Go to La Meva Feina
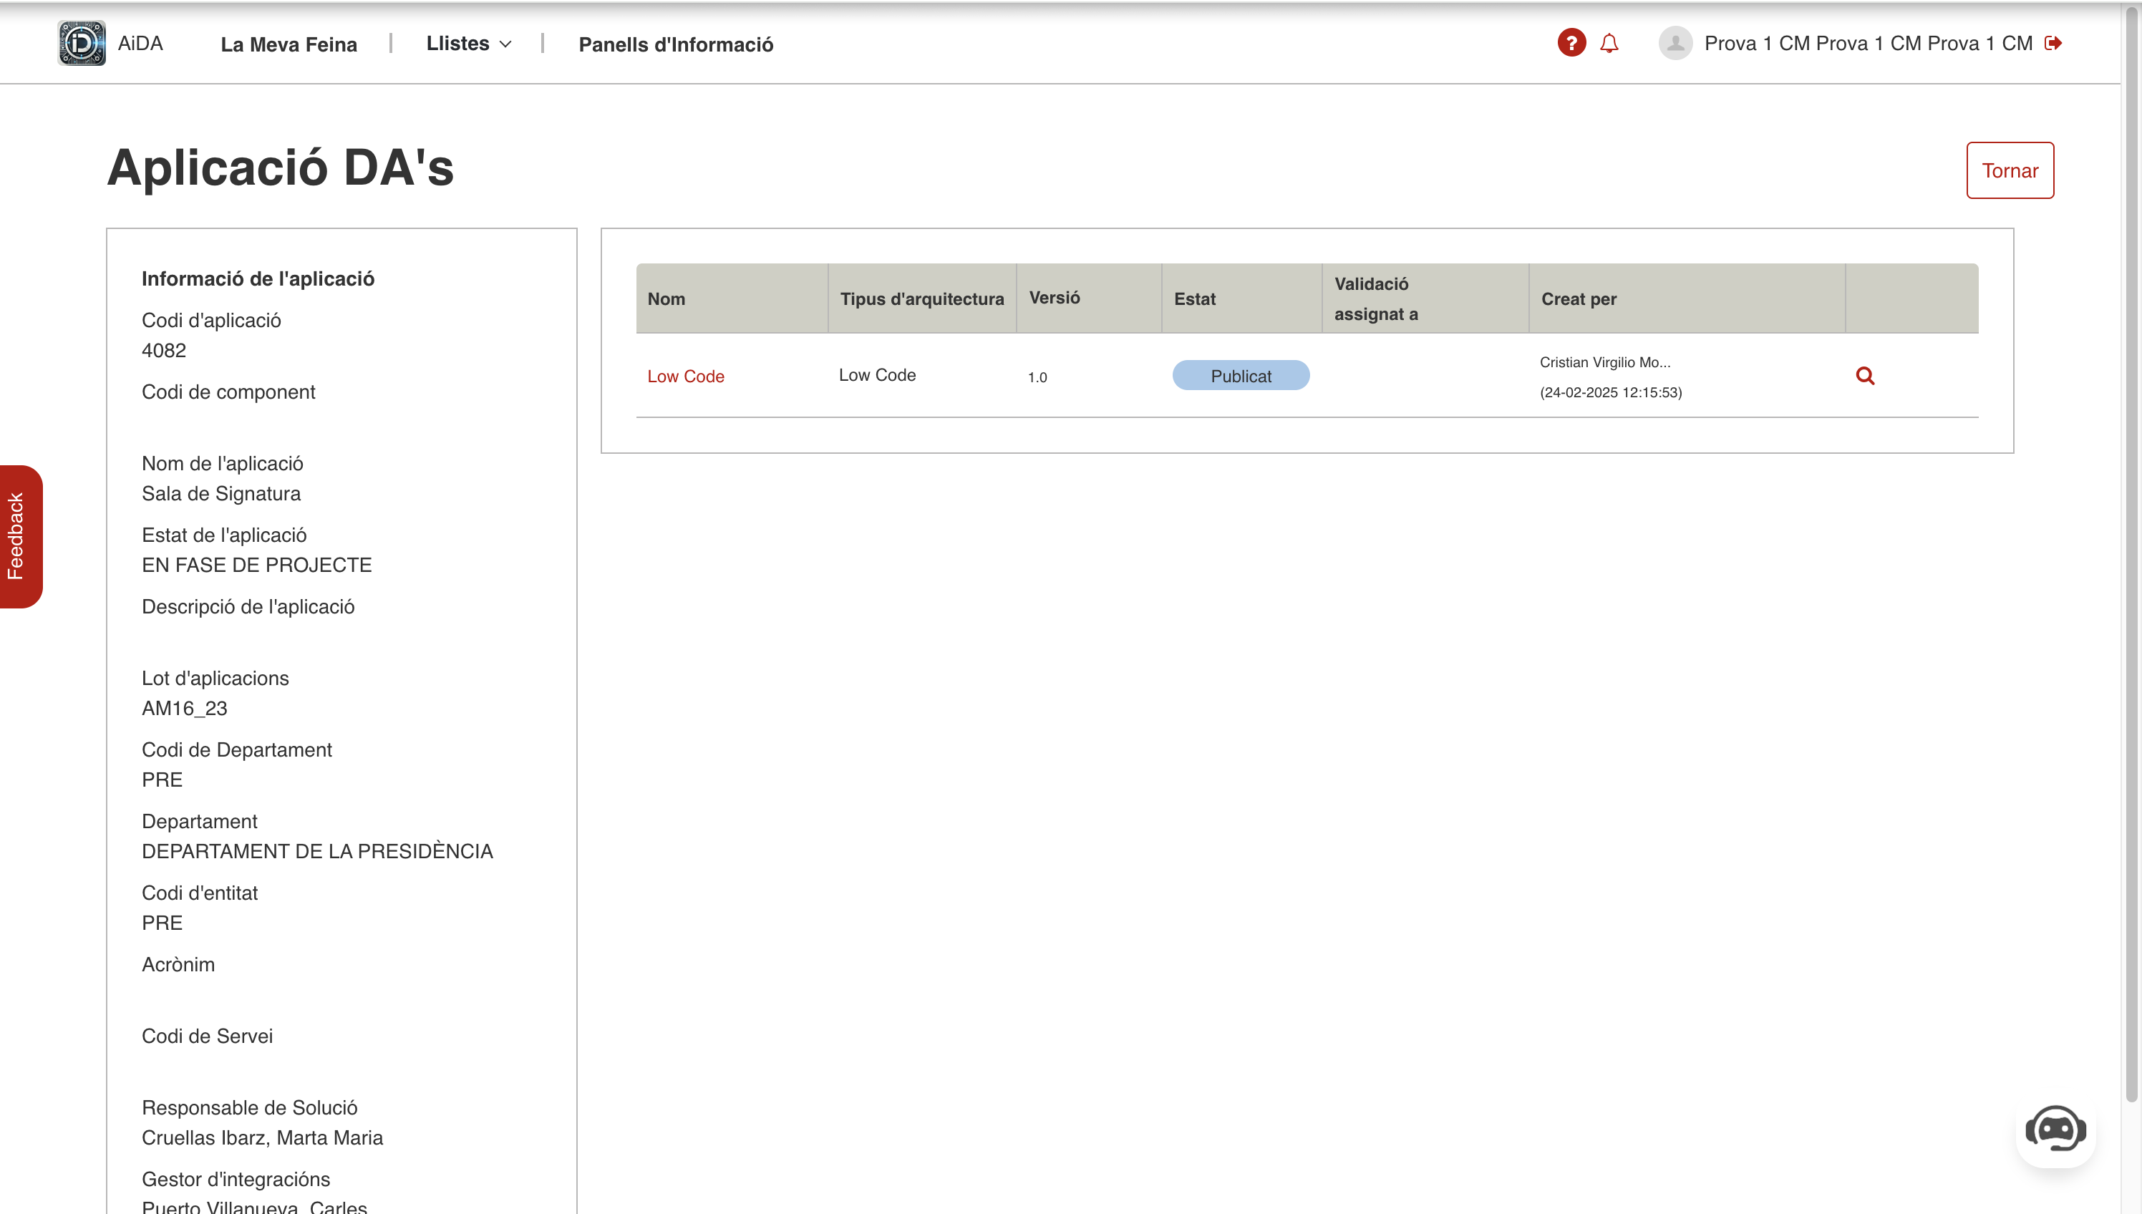Viewport: 2142px width, 1214px height. point(289,44)
